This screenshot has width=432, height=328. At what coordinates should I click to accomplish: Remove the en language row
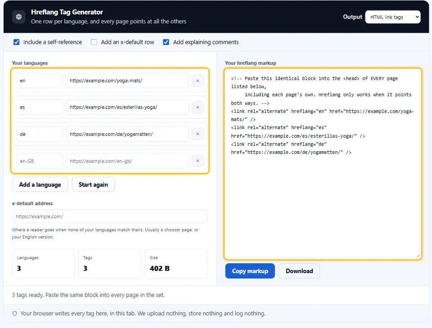coord(198,81)
